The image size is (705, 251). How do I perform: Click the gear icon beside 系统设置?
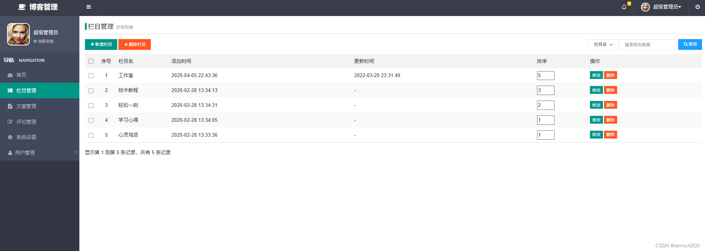(10, 137)
